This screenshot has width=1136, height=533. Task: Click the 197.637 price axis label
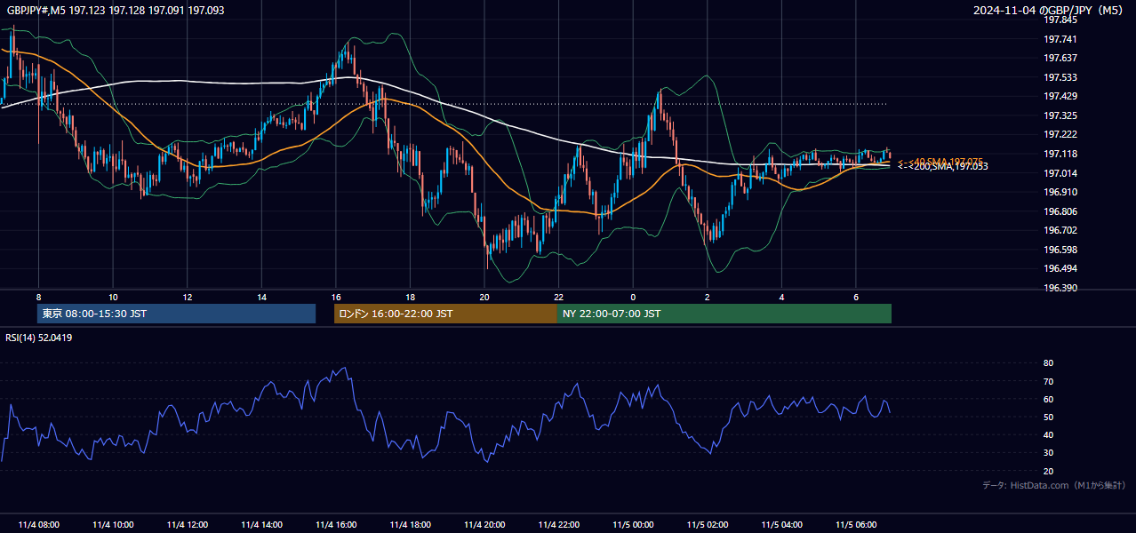click(1059, 58)
